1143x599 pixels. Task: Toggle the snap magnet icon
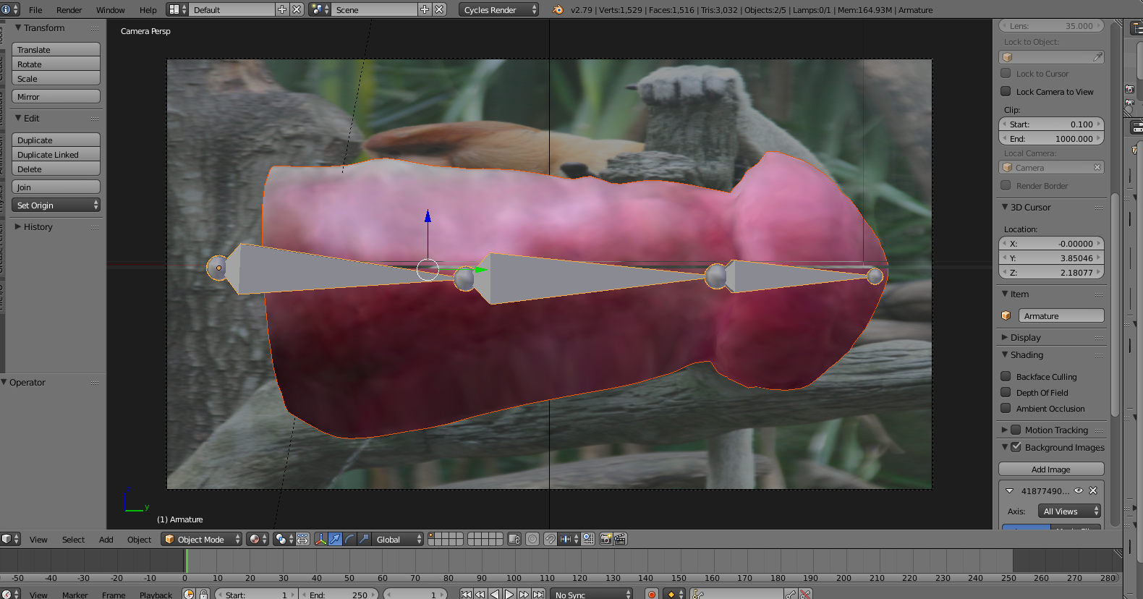pyautogui.click(x=550, y=539)
